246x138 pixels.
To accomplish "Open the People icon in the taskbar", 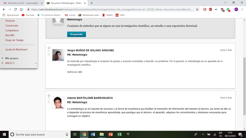I will [196, 135].
